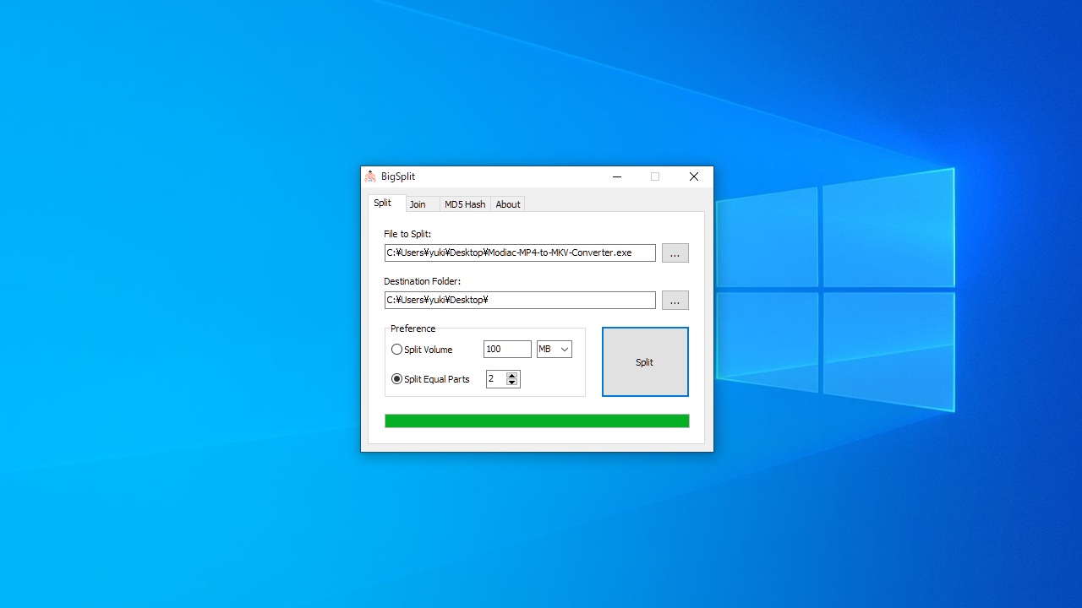The height and width of the screenshot is (608, 1082).
Task: Minimize the BigSplit window
Action: [x=617, y=176]
